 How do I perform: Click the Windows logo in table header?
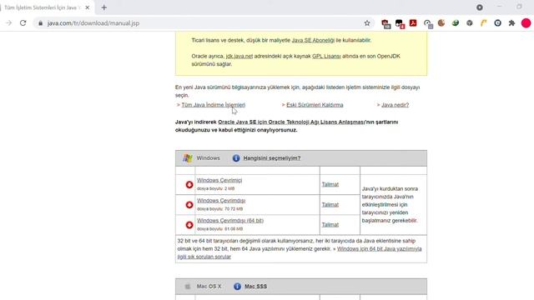(x=188, y=158)
